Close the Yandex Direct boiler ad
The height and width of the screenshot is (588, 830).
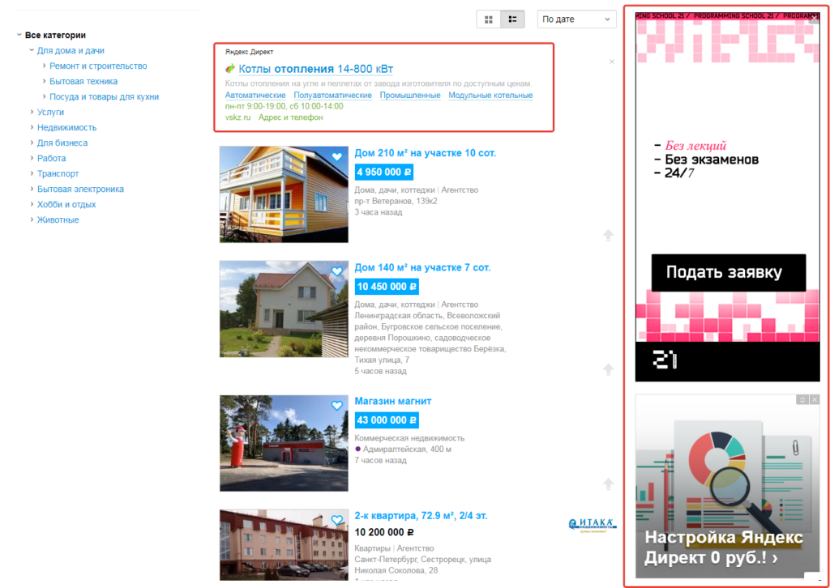click(612, 62)
